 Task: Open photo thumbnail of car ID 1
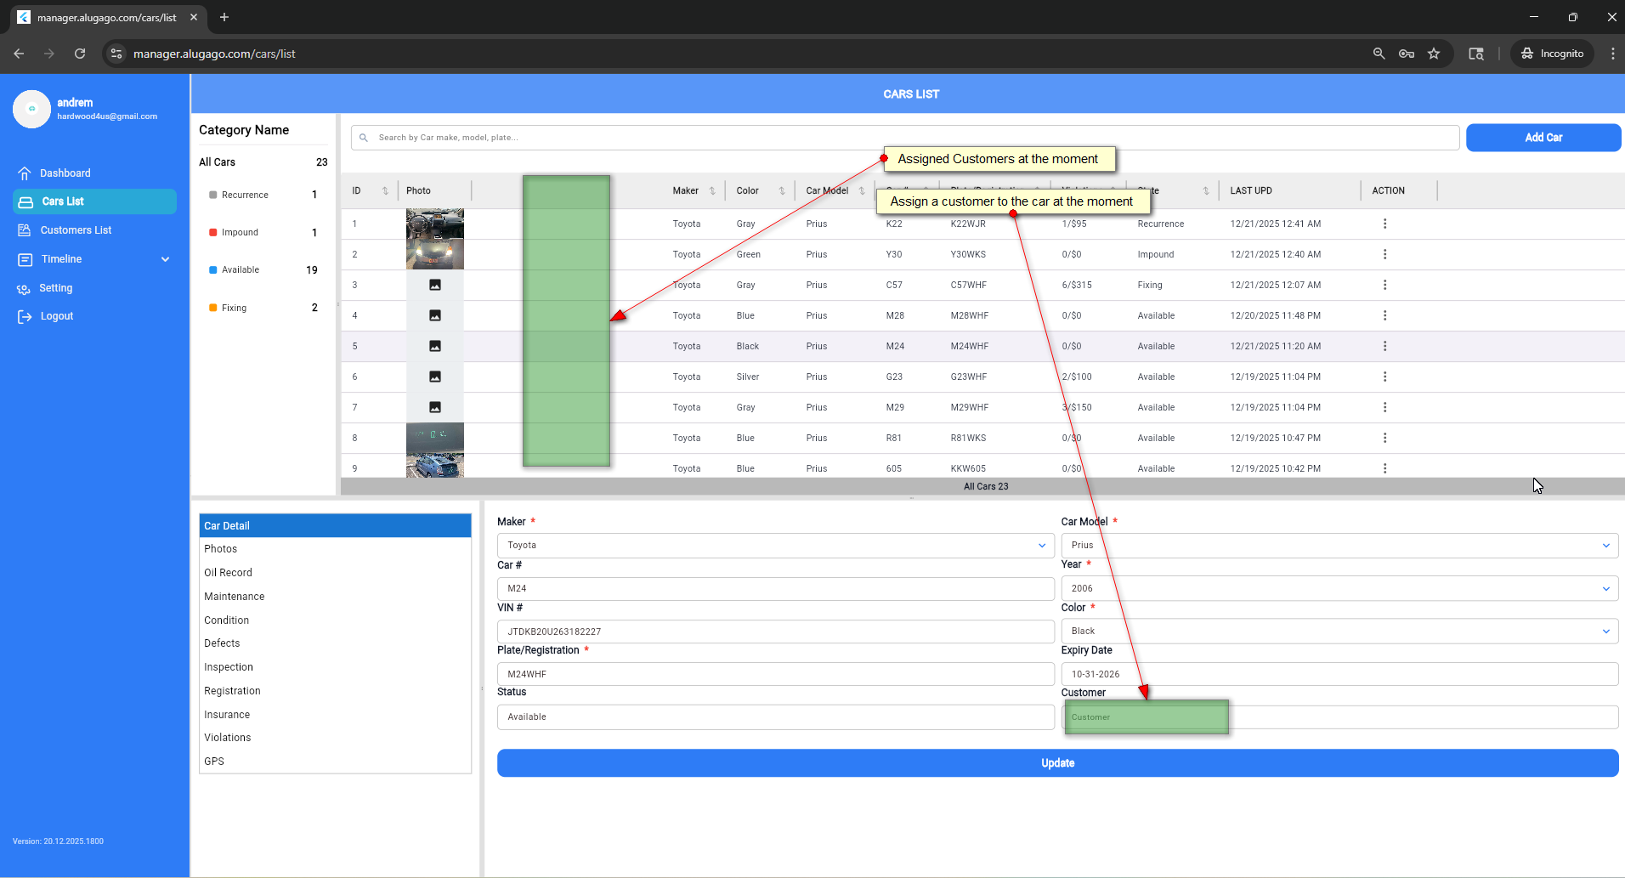click(434, 224)
